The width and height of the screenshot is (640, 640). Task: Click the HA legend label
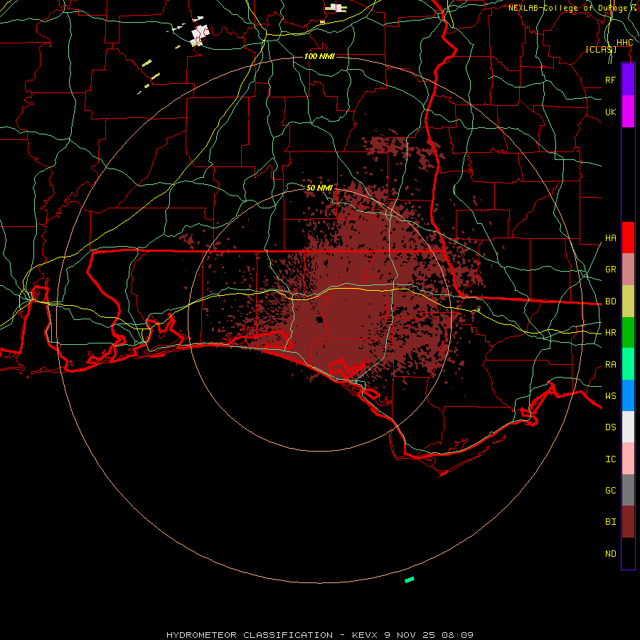point(610,238)
